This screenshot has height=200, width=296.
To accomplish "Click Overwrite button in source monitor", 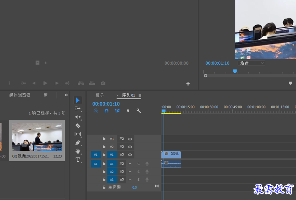I will [x=92, y=83].
